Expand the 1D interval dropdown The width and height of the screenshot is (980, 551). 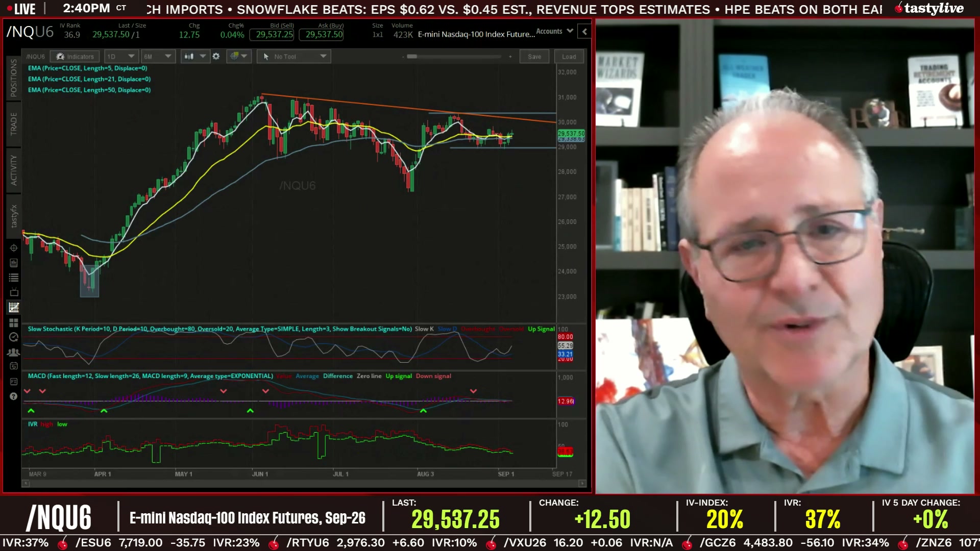[x=121, y=57]
